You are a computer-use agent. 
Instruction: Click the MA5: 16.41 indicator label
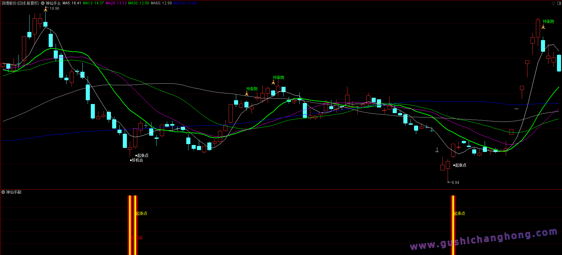click(72, 3)
